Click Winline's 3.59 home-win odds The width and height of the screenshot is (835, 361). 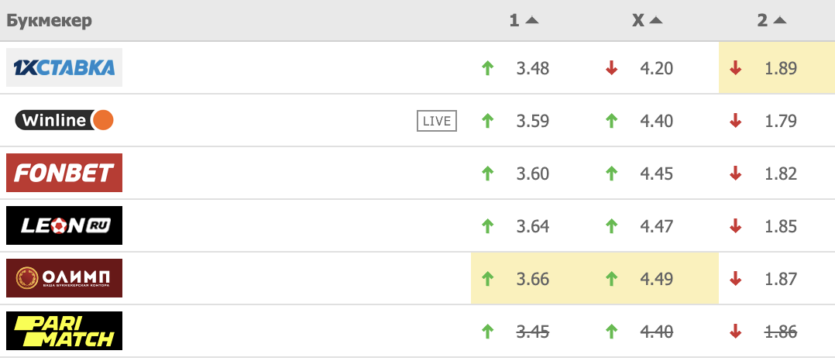(532, 121)
